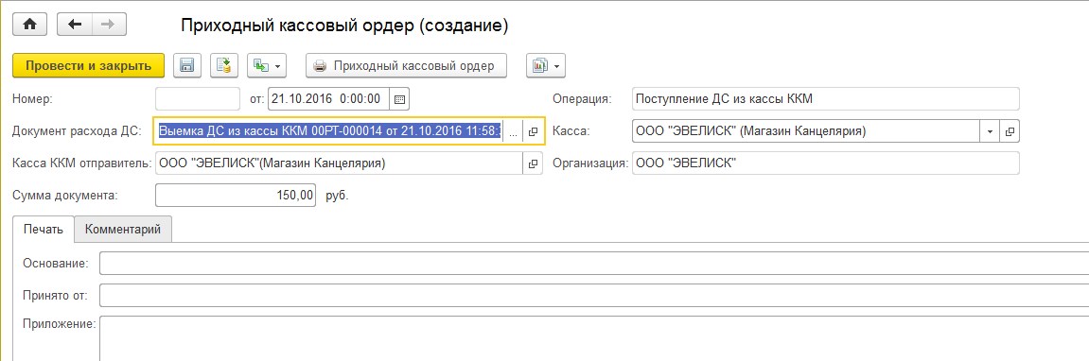Viewport: 1089px width, 361px height.
Task: Expand the Касса dropdown arrow
Action: coord(989,131)
